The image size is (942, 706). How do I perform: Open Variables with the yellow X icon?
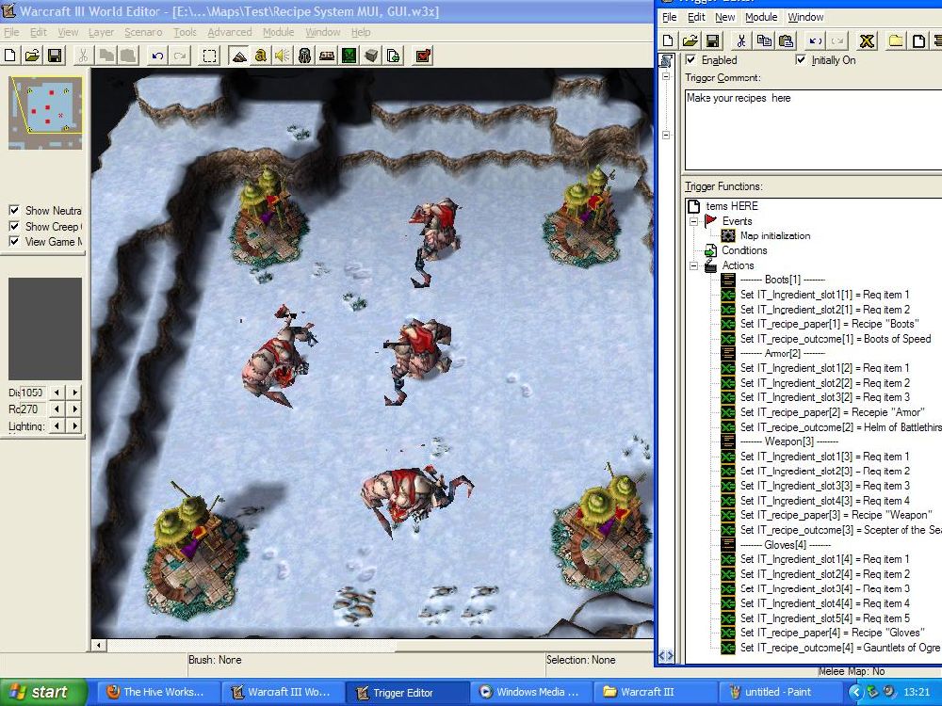coord(867,40)
